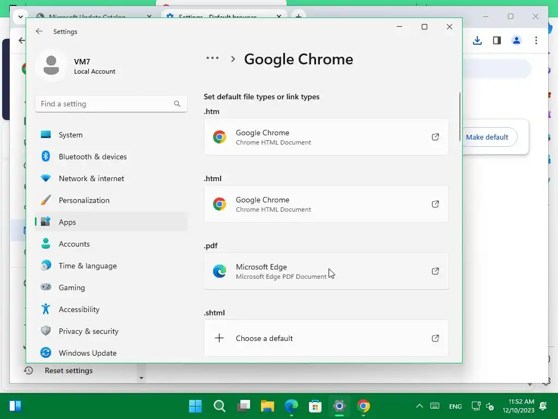Click the Bluetooth icon in sidebar

[x=46, y=156]
